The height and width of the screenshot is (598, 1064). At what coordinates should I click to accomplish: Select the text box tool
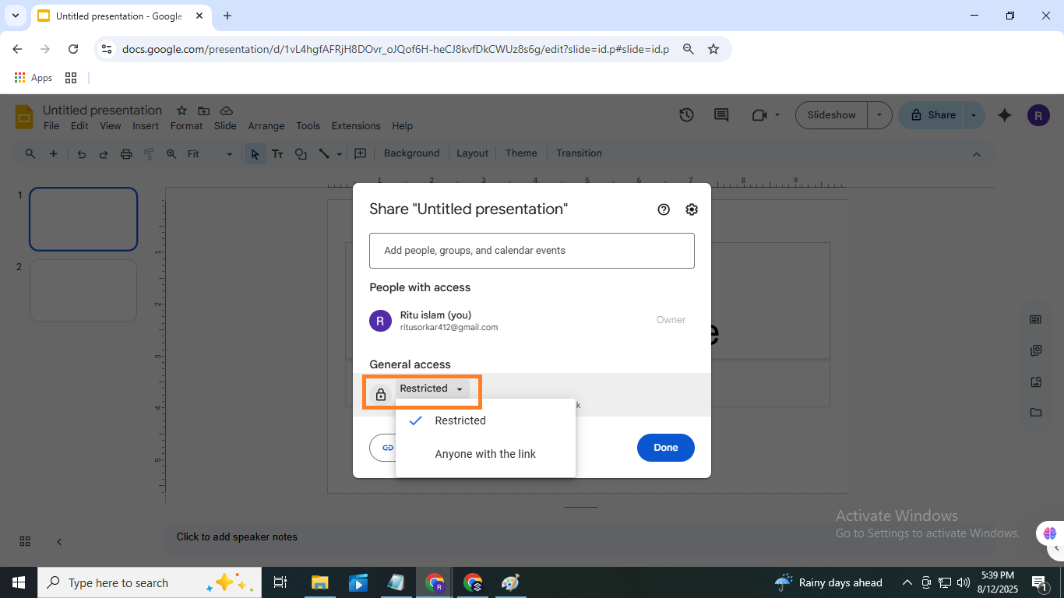pyautogui.click(x=277, y=154)
